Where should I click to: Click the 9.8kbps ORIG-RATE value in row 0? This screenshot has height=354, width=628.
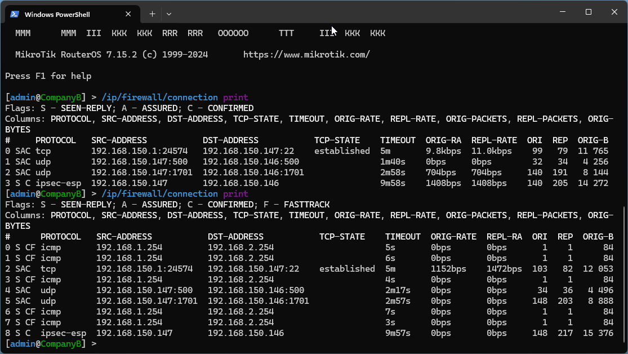tap(443, 151)
